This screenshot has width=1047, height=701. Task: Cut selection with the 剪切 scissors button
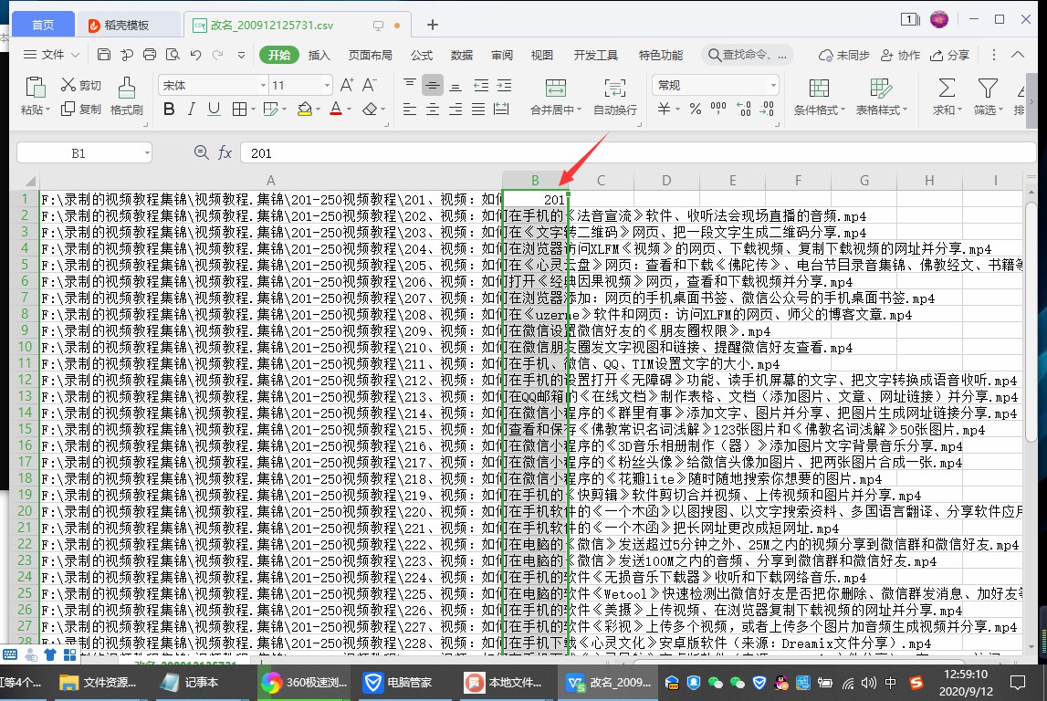(x=81, y=85)
